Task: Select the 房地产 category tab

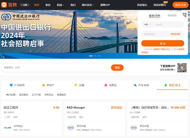Action: coord(48,85)
